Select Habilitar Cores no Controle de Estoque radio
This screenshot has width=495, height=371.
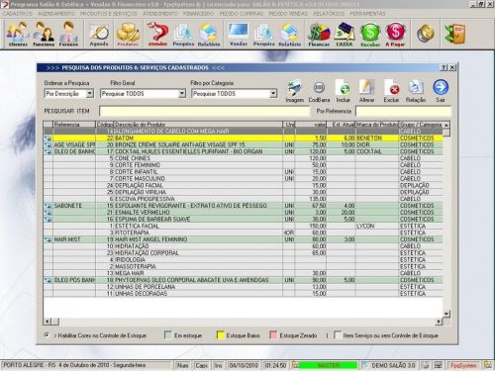point(47,335)
